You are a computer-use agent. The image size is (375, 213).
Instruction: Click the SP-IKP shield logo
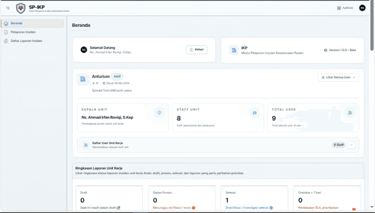(21, 8)
